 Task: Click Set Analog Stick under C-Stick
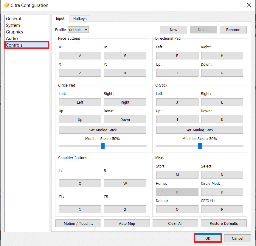200,130
